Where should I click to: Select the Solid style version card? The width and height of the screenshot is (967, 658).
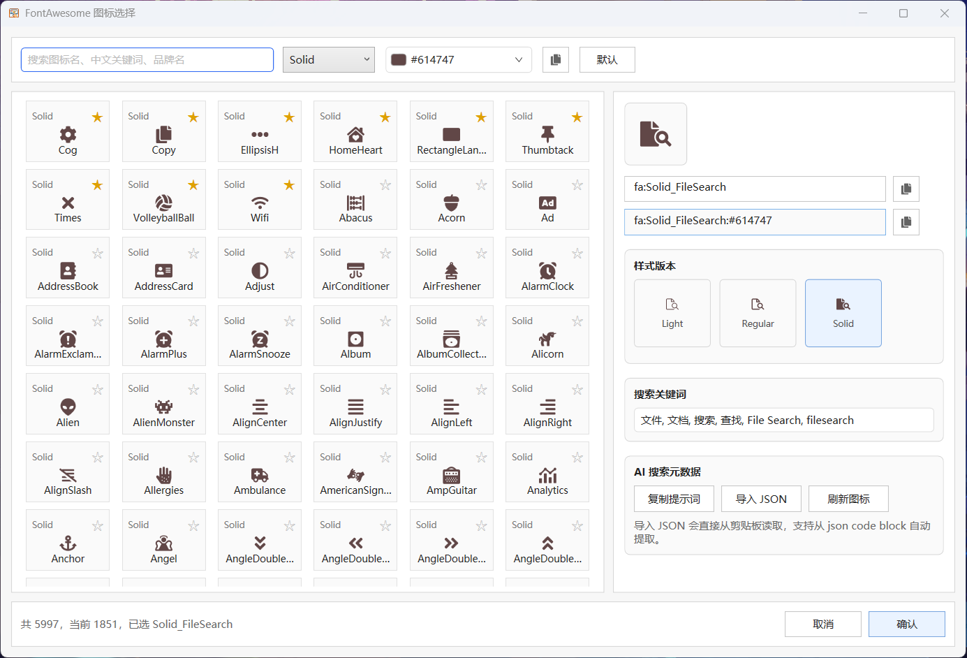[x=843, y=313]
